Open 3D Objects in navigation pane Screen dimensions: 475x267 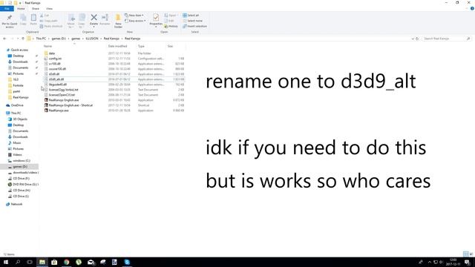20,119
